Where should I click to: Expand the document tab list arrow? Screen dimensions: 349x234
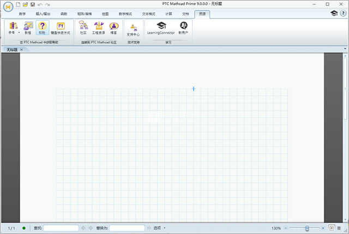click(345, 50)
